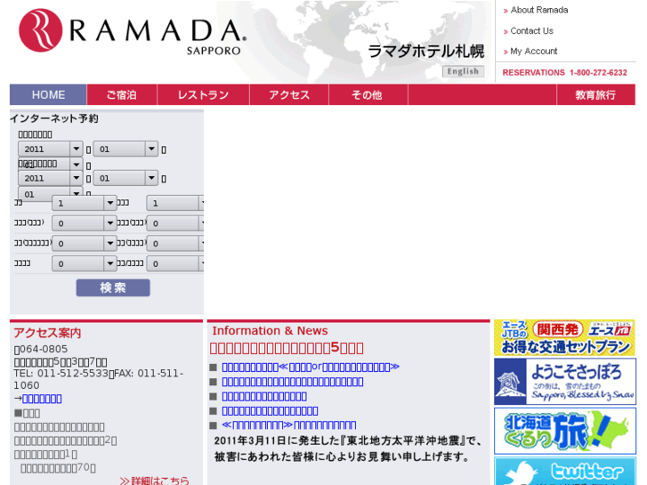
Task: Open the right dropdown showing value 1
Action: [x=176, y=203]
